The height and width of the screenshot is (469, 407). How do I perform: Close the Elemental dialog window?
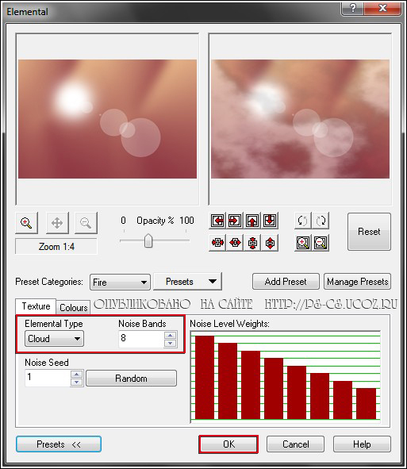click(x=382, y=8)
